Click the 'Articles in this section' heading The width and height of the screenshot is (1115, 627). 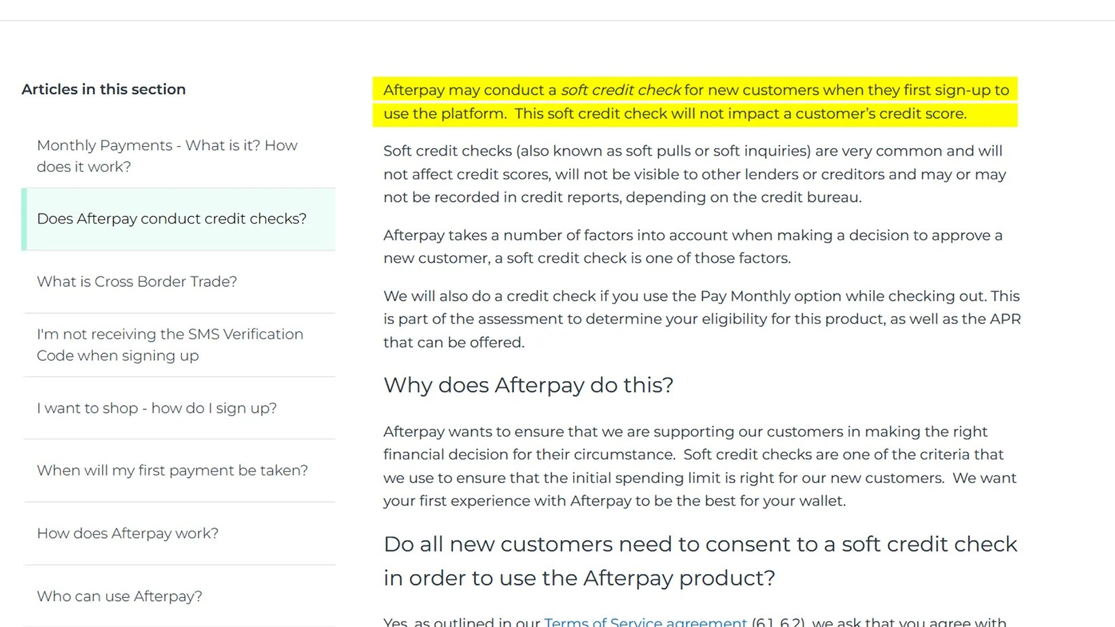(x=103, y=89)
